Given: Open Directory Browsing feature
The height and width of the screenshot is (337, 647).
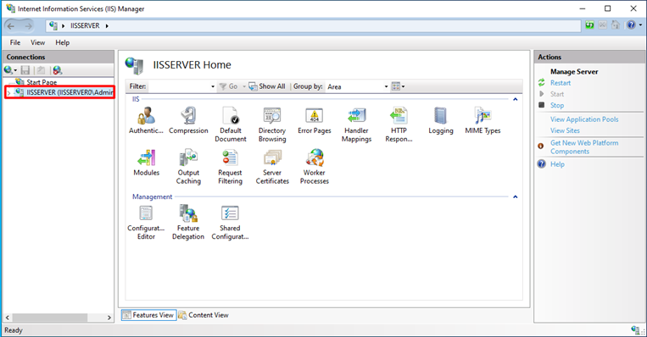Looking at the screenshot, I should tap(272, 124).
